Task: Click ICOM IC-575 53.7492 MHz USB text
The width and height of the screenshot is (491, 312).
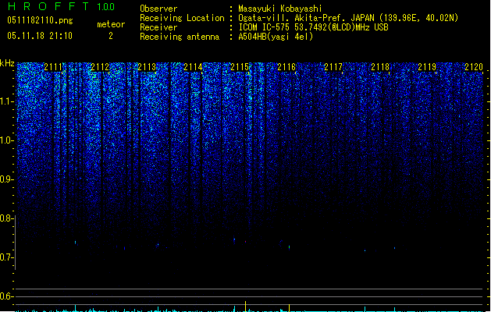Action: (314, 27)
